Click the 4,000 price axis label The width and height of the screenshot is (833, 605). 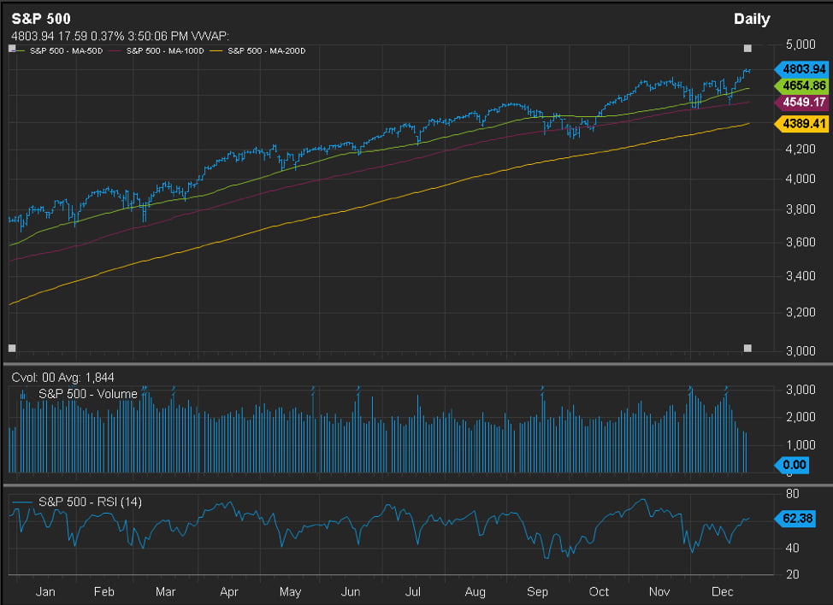point(800,179)
